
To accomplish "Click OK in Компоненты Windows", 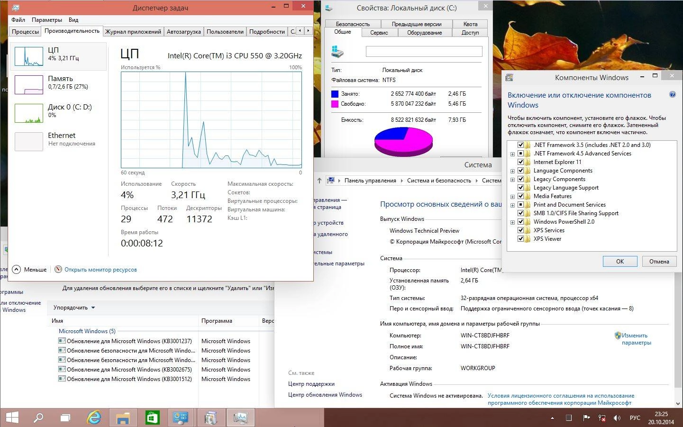I will tap(620, 262).
